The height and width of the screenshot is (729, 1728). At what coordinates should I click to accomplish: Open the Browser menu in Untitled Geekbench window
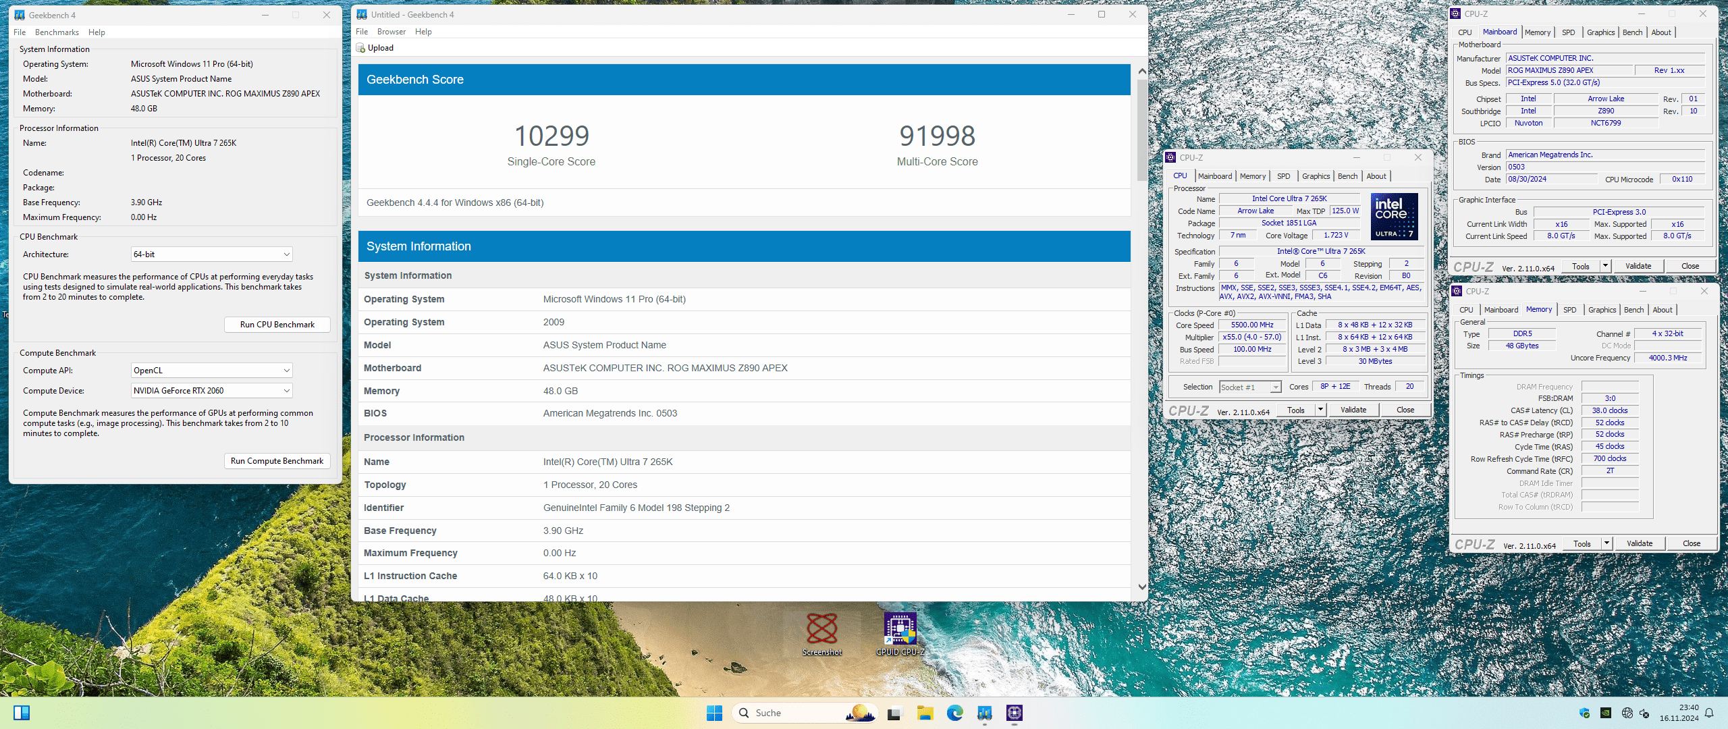coord(391,32)
